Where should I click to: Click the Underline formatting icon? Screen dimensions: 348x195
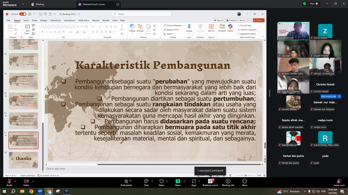tap(51, 32)
